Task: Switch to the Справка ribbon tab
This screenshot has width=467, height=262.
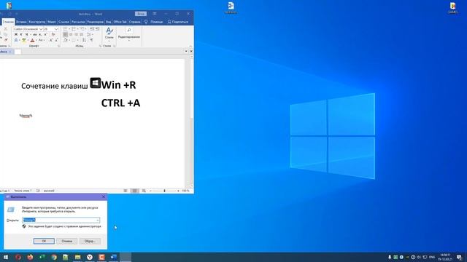Action: pyautogui.click(x=134, y=22)
